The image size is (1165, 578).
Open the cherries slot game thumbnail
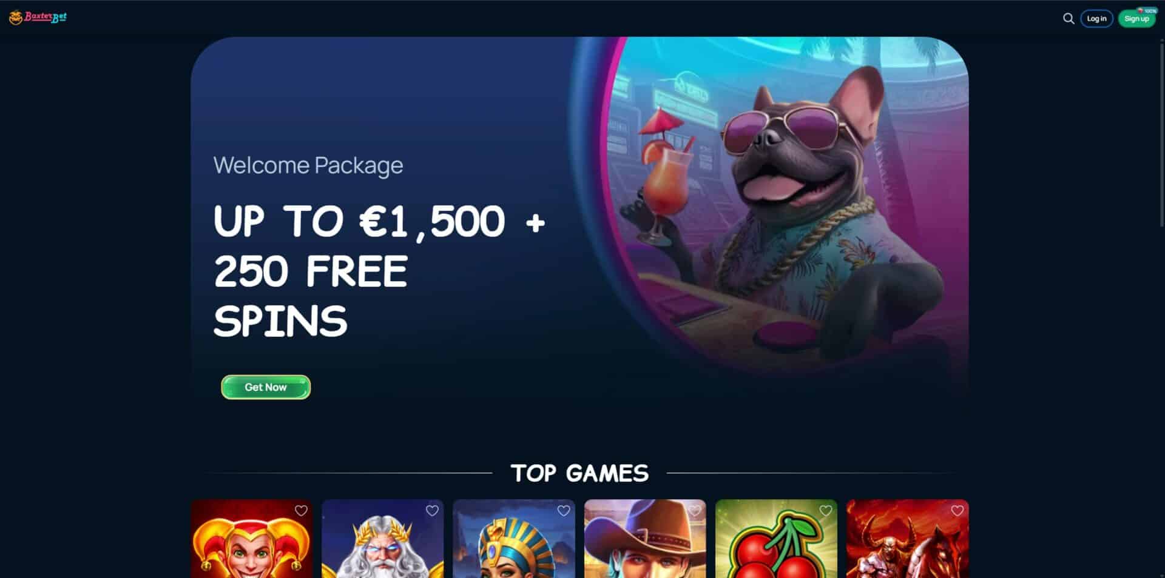pos(776,539)
